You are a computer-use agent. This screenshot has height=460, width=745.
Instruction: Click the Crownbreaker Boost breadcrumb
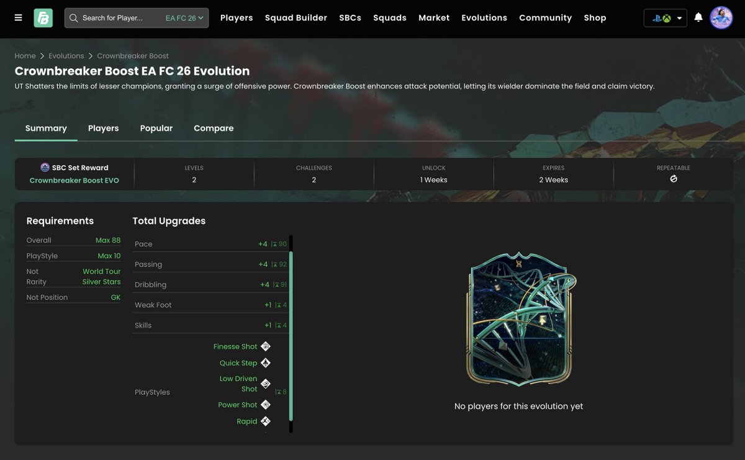tap(133, 56)
